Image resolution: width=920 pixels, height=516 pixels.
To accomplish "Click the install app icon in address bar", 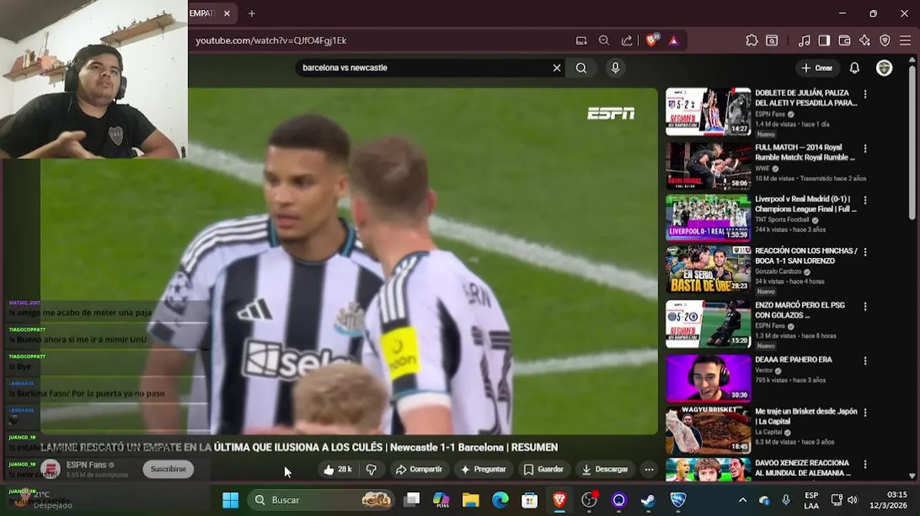I will 581,41.
